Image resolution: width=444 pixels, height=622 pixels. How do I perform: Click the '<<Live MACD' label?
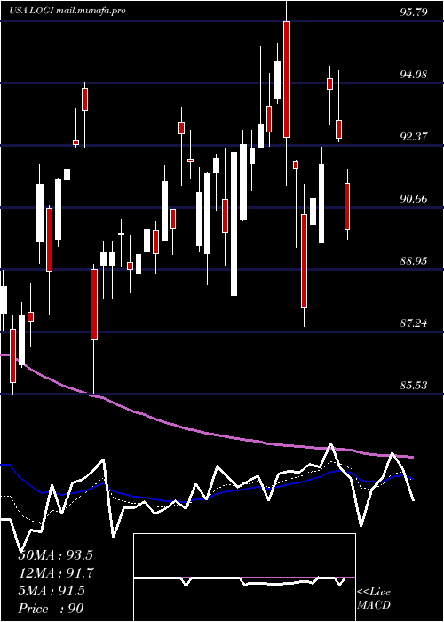374,599
